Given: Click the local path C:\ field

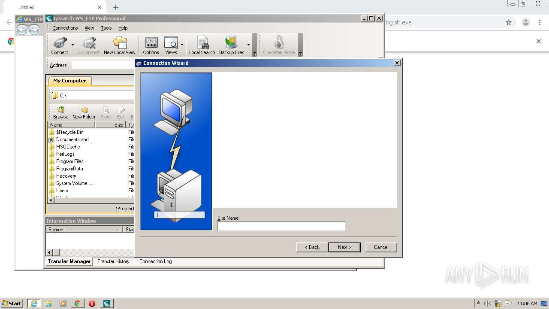Looking at the screenshot, I should [92, 95].
